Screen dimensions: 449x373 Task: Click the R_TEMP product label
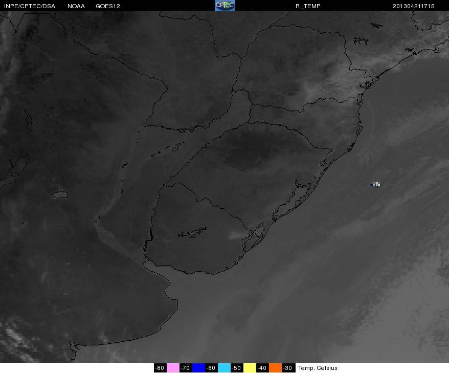(308, 6)
